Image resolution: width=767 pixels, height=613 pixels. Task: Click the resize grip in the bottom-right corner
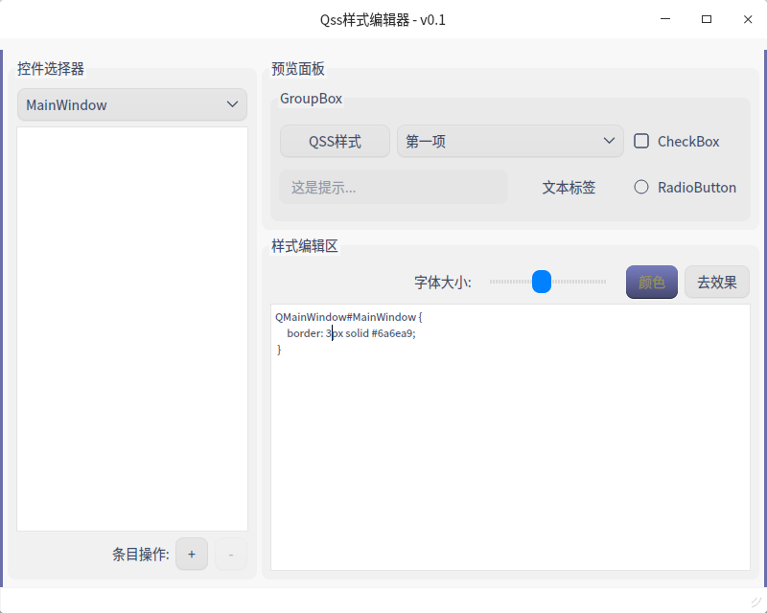[x=756, y=602]
